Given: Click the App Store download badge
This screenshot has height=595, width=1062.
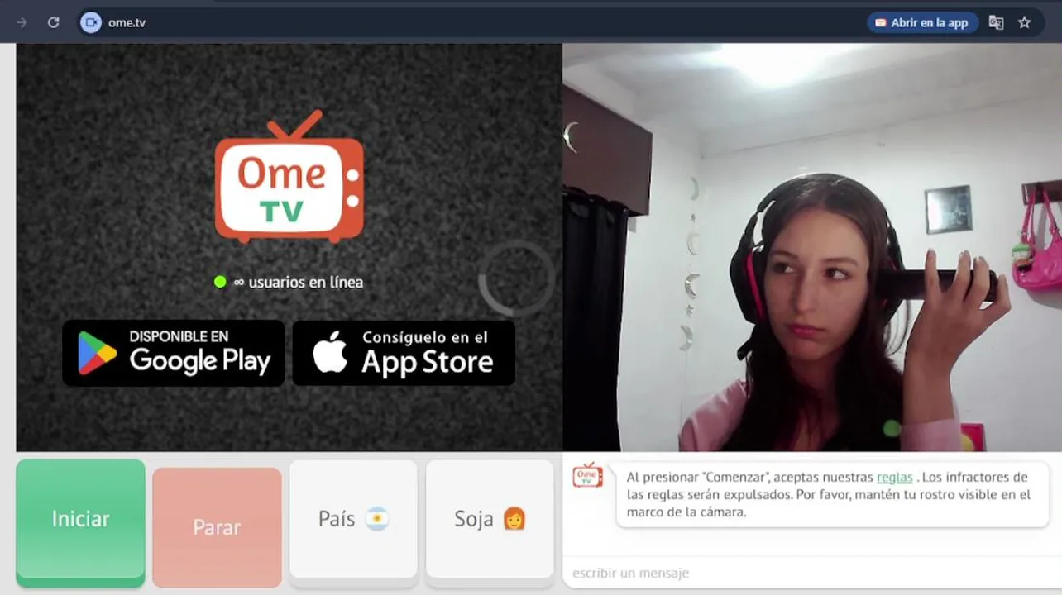Looking at the screenshot, I should tap(404, 353).
